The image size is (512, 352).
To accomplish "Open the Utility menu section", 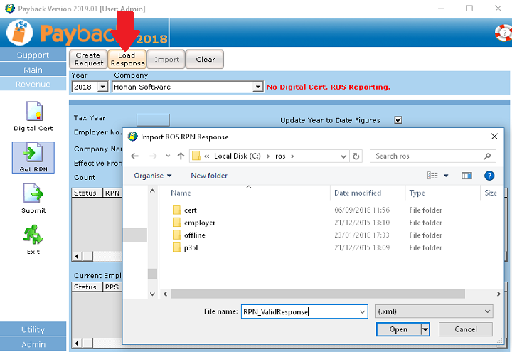I will pyautogui.click(x=33, y=329).
